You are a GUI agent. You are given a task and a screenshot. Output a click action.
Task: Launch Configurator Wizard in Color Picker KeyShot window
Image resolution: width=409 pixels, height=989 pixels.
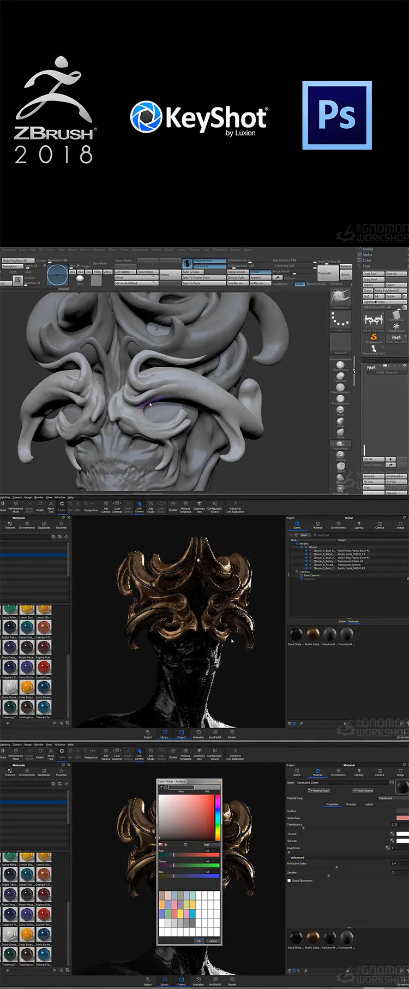point(215,753)
